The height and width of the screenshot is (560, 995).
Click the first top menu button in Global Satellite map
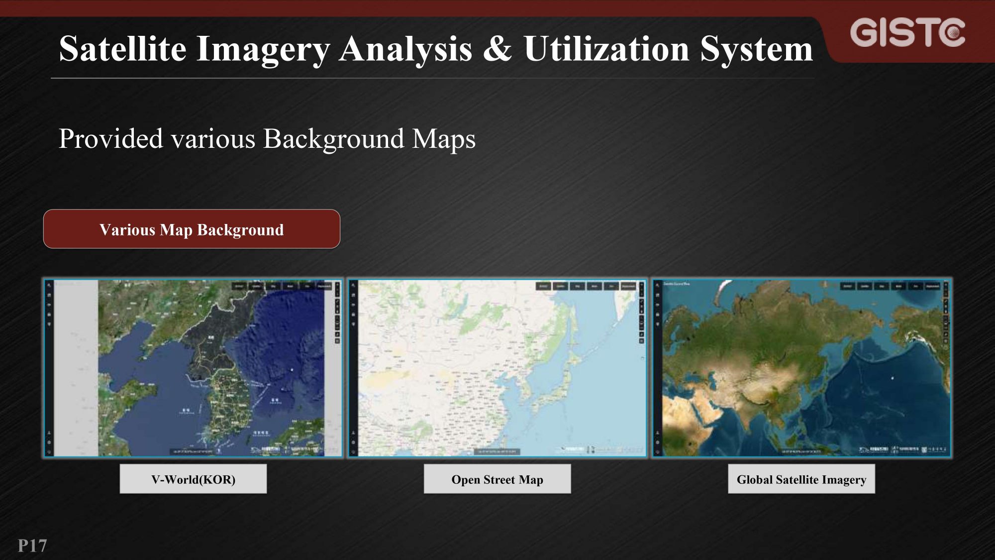click(848, 286)
